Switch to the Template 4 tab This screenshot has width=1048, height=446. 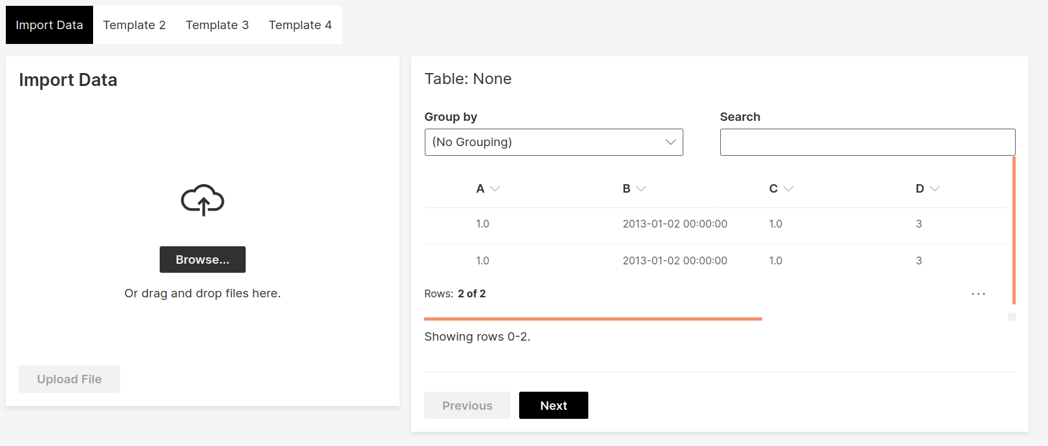pyautogui.click(x=300, y=25)
